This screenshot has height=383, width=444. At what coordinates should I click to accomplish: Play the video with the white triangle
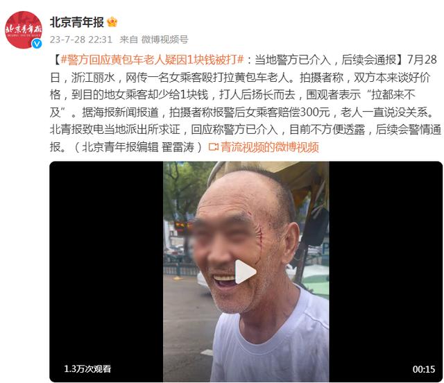[245, 272]
